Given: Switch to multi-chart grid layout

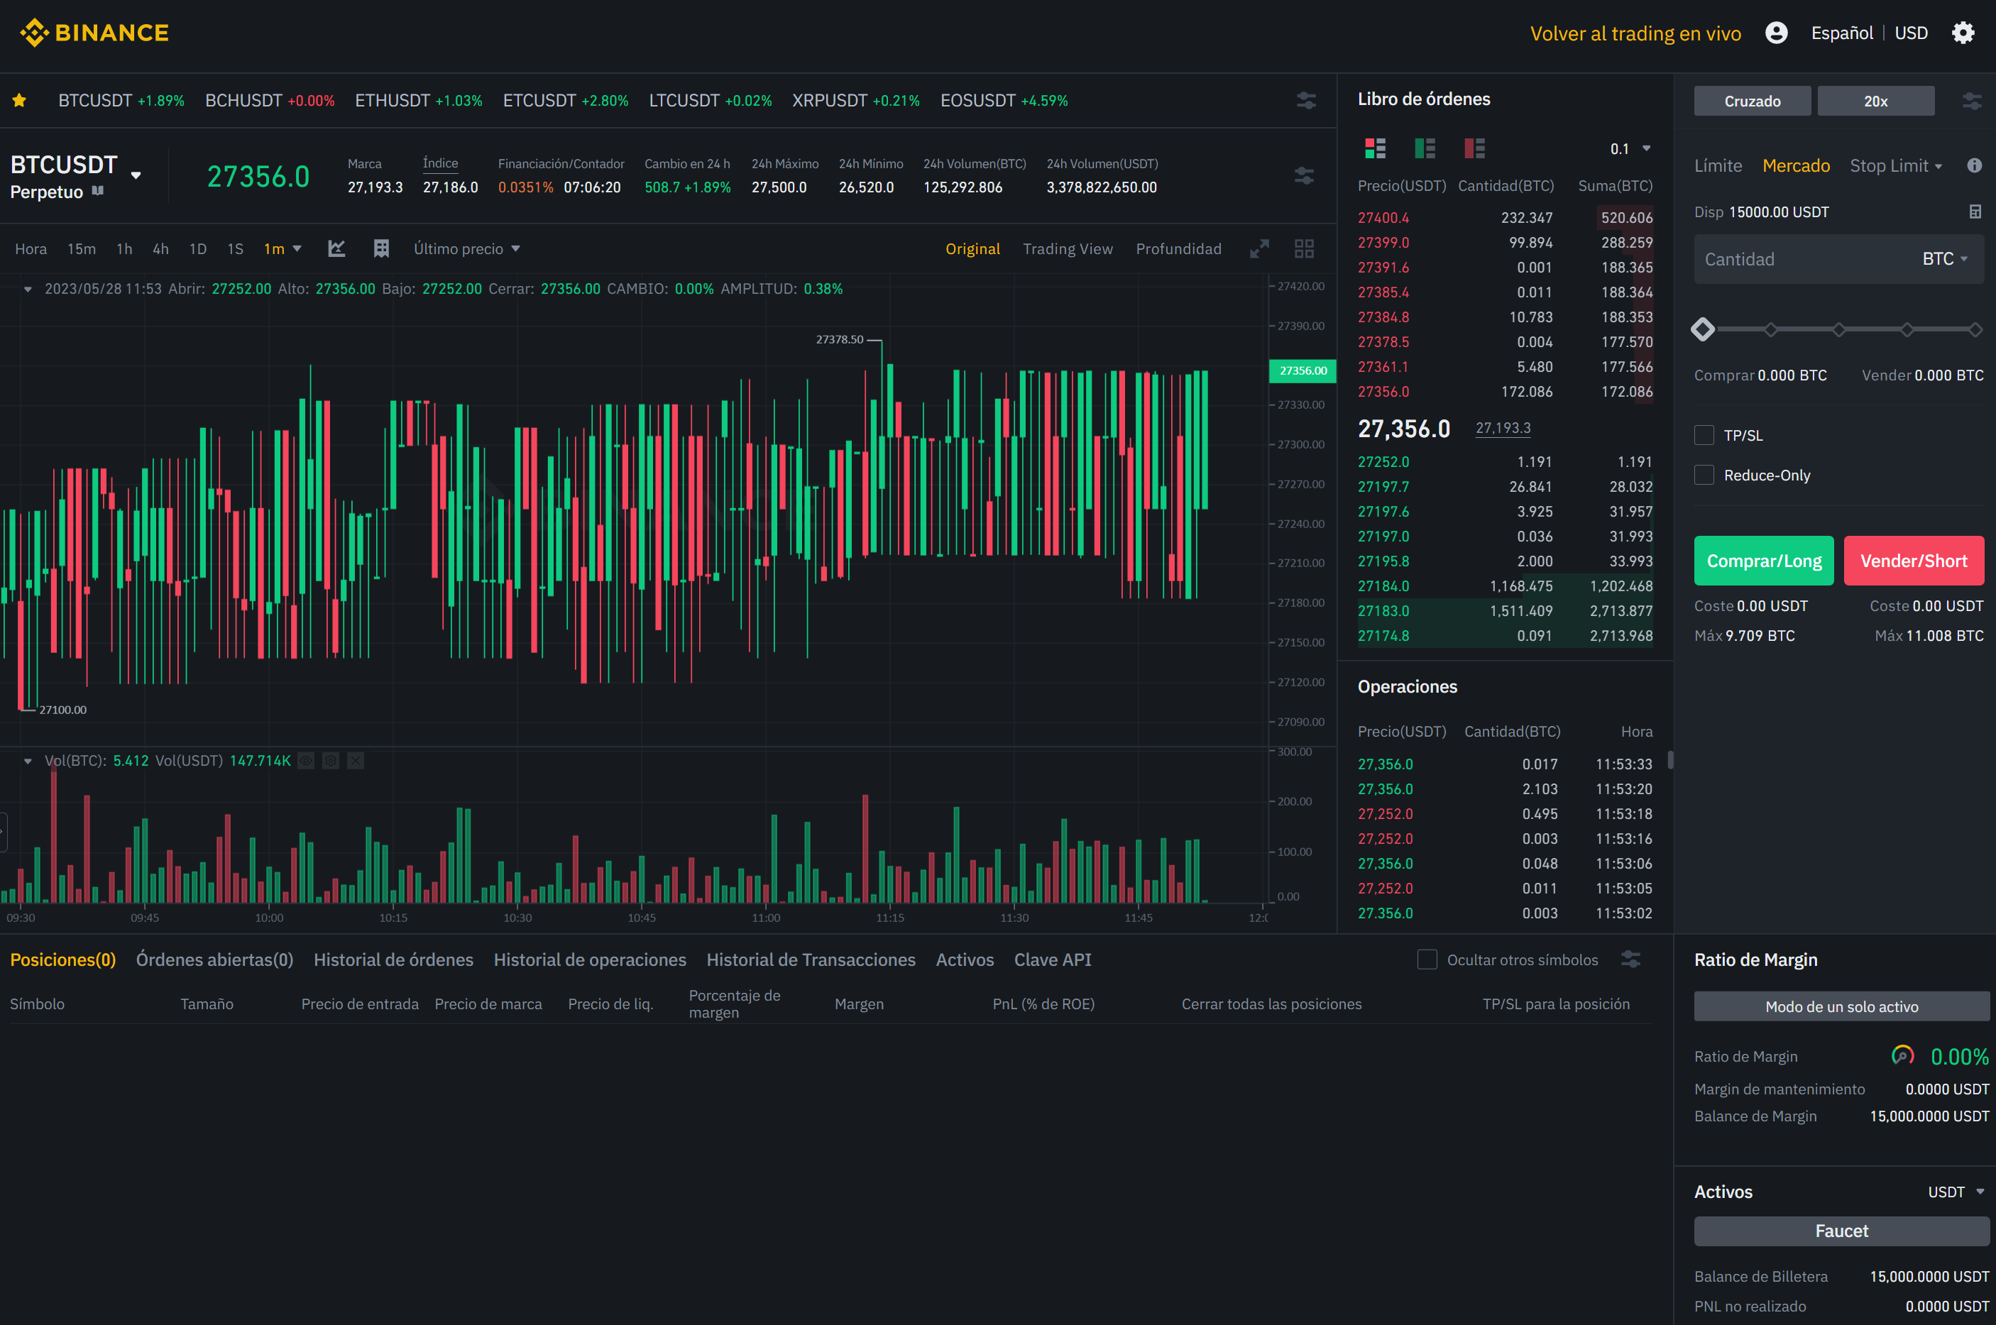Looking at the screenshot, I should pos(1304,248).
